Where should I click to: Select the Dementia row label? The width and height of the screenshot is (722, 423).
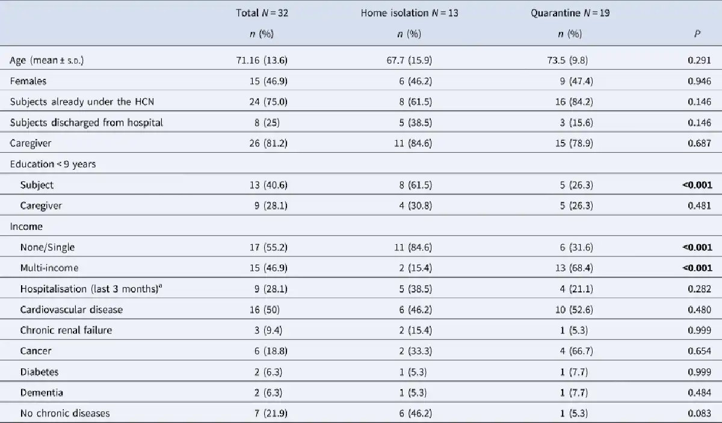(x=42, y=392)
